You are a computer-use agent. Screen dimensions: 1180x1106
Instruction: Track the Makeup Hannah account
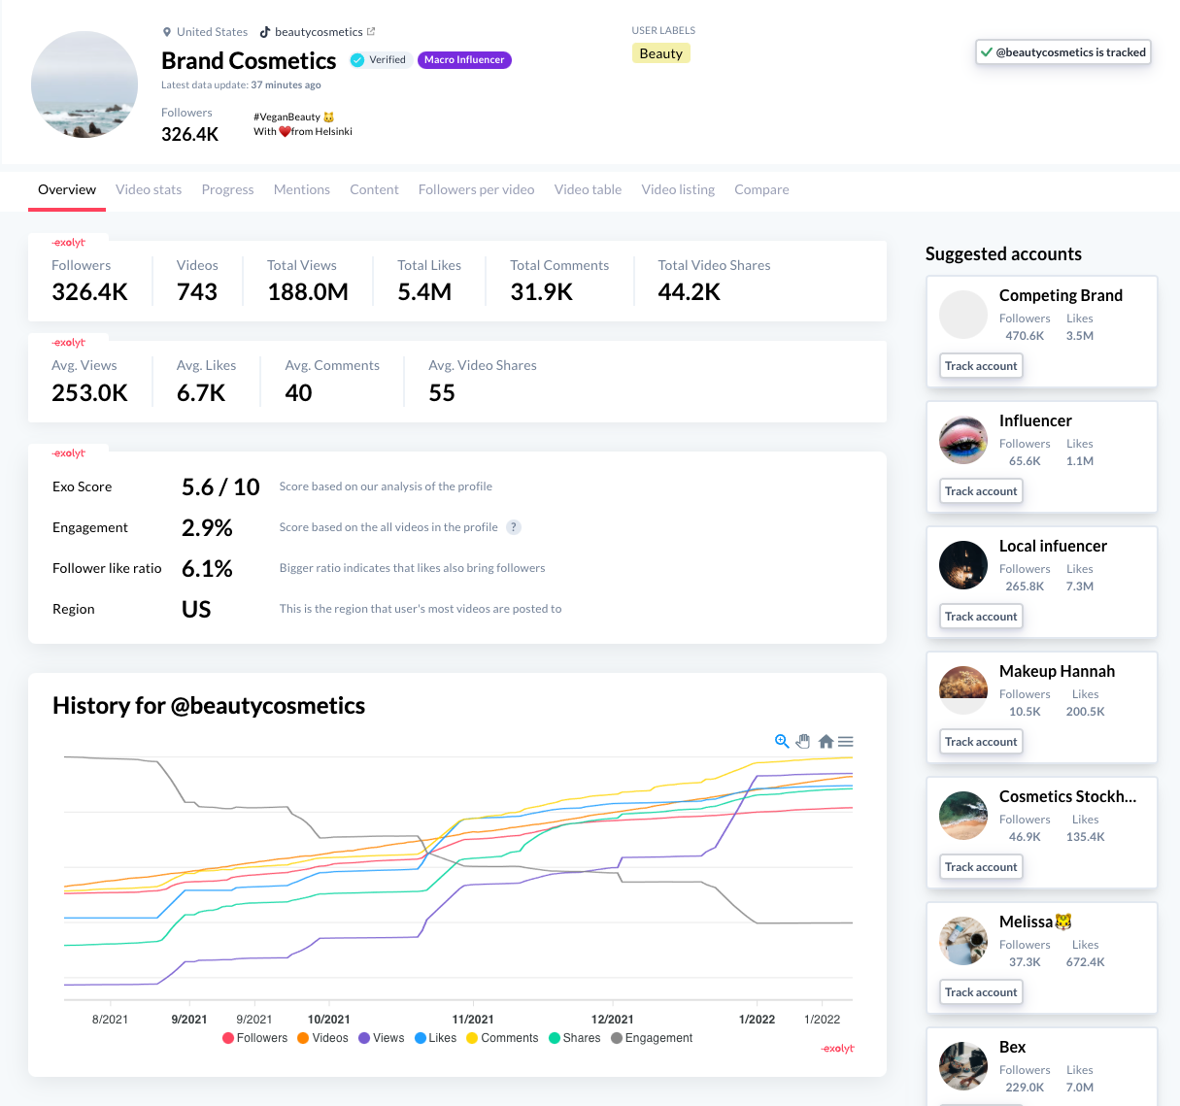click(981, 742)
